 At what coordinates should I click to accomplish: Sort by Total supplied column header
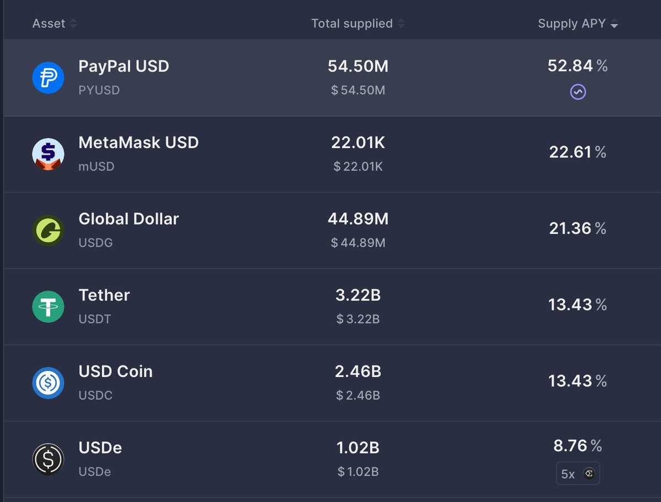coord(358,24)
